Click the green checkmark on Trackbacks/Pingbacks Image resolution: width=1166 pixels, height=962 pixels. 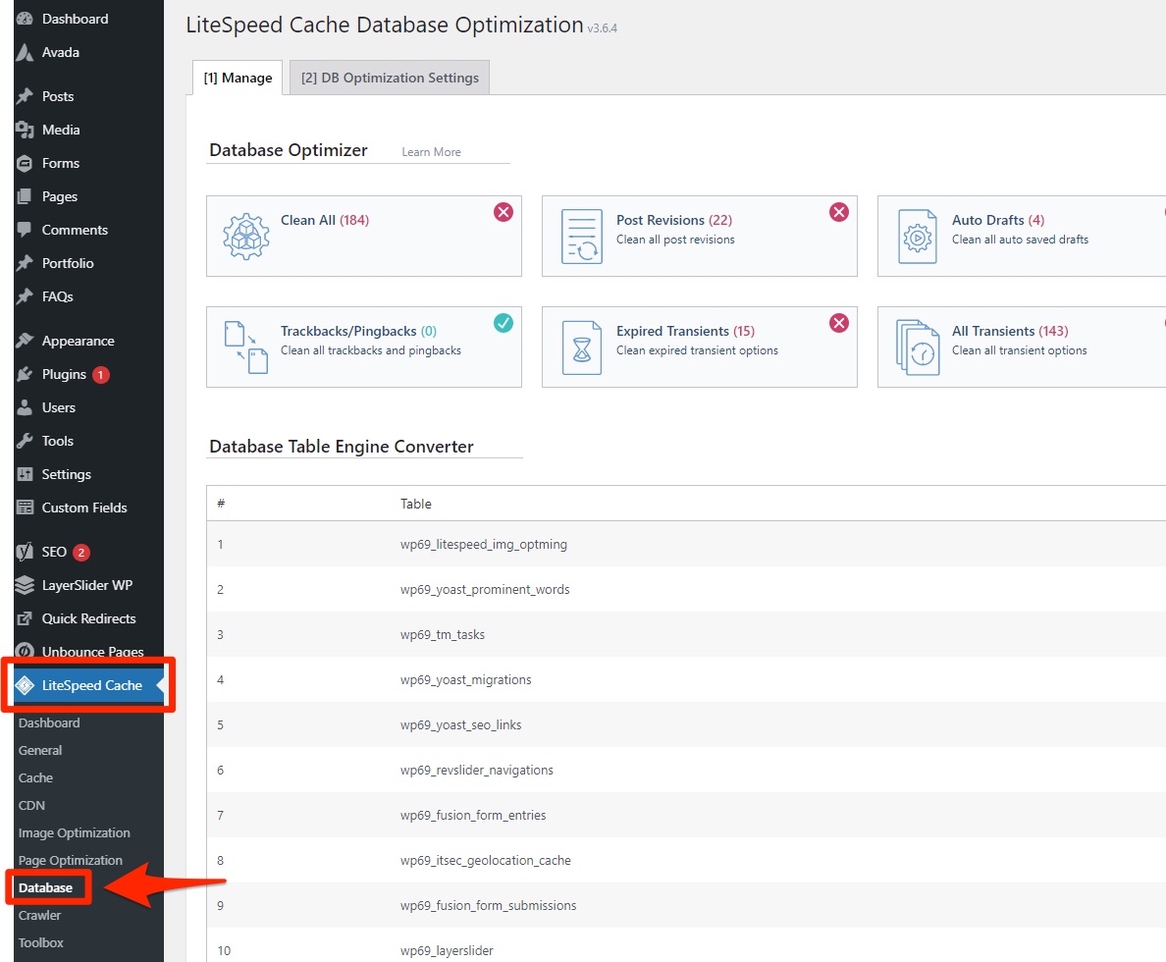click(503, 323)
